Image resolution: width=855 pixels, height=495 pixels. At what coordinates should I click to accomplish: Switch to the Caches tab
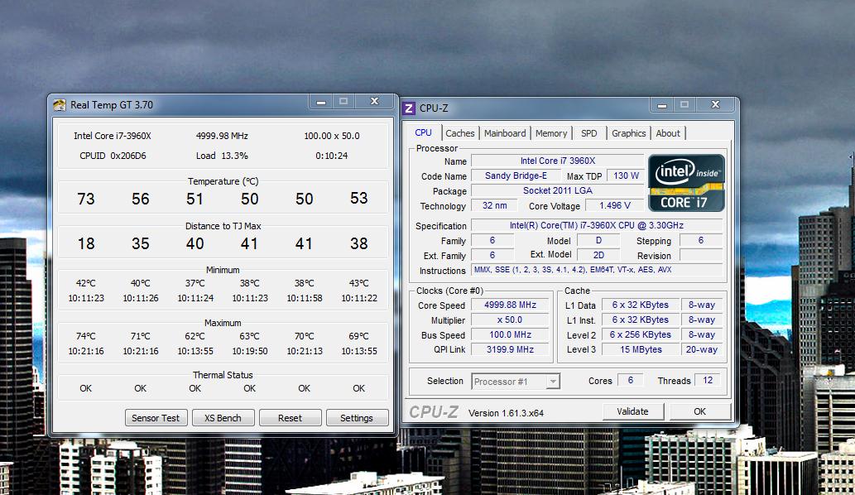(459, 133)
